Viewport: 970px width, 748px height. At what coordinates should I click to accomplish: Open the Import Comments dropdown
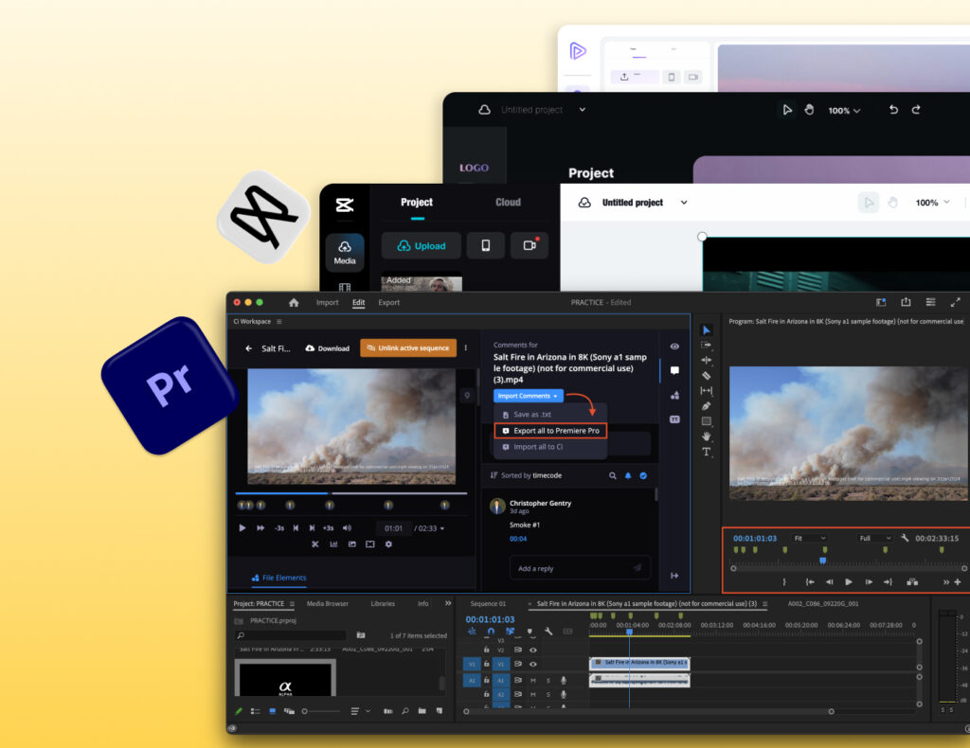[528, 396]
